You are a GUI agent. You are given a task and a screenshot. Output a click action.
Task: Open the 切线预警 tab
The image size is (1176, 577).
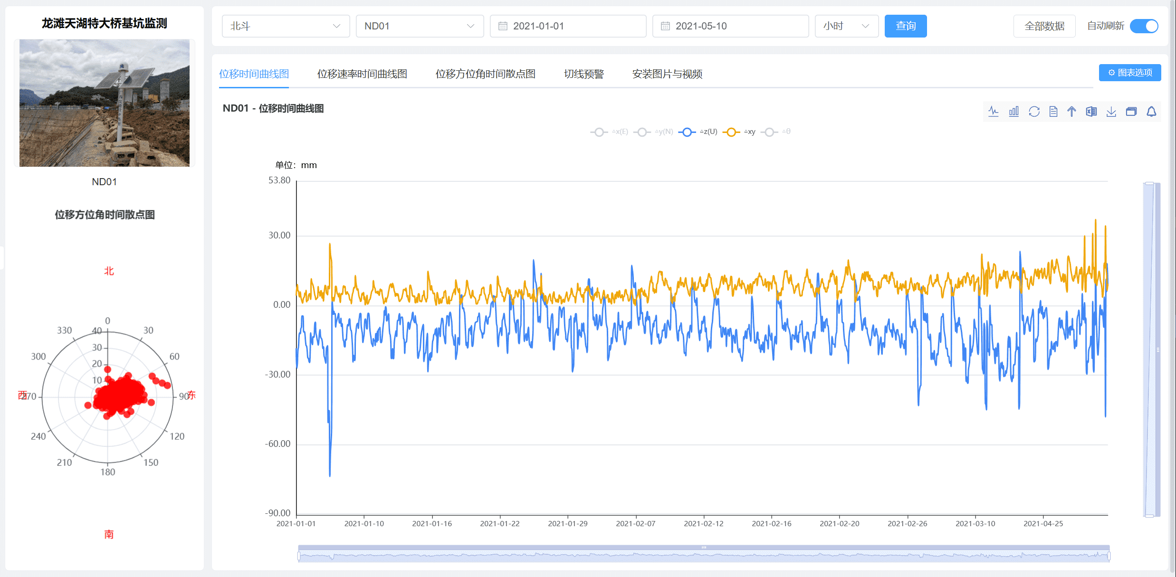point(583,74)
